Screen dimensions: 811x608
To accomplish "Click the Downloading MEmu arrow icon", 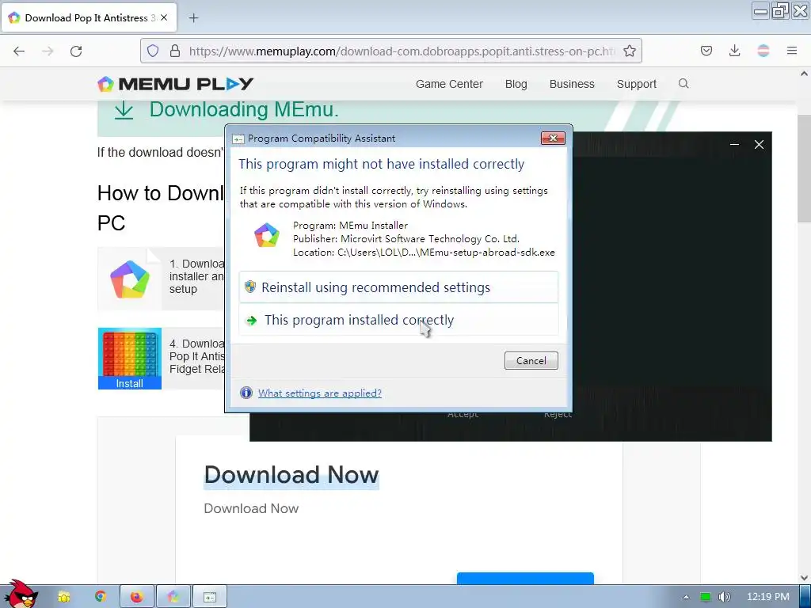I will [124, 110].
